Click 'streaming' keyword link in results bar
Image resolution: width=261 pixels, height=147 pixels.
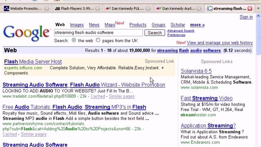[x=167, y=51]
